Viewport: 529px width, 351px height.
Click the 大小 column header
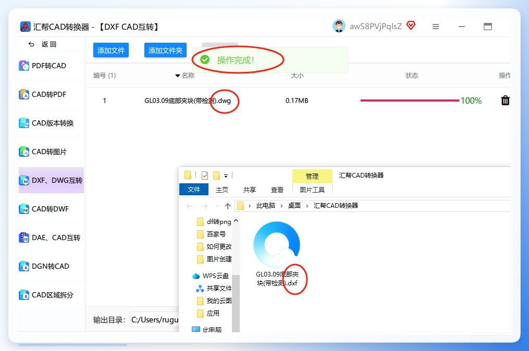297,76
